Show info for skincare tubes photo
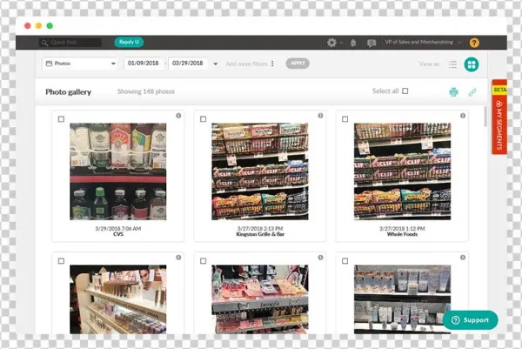This screenshot has width=522, height=349. click(x=463, y=258)
